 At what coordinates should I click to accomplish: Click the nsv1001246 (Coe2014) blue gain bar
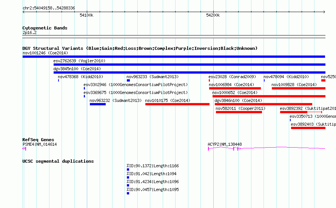coord(174,57)
